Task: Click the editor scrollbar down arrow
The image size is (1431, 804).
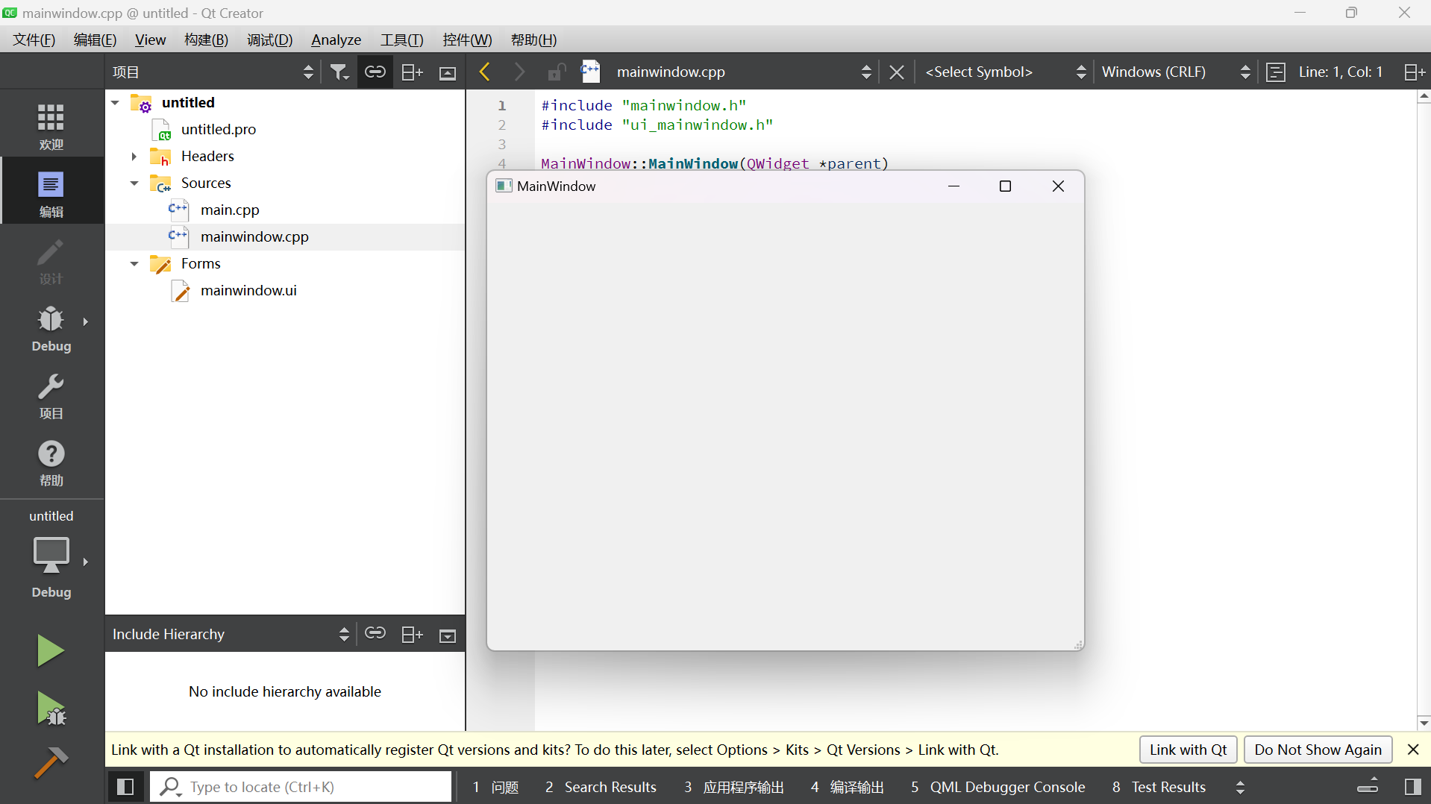Action: (1424, 722)
